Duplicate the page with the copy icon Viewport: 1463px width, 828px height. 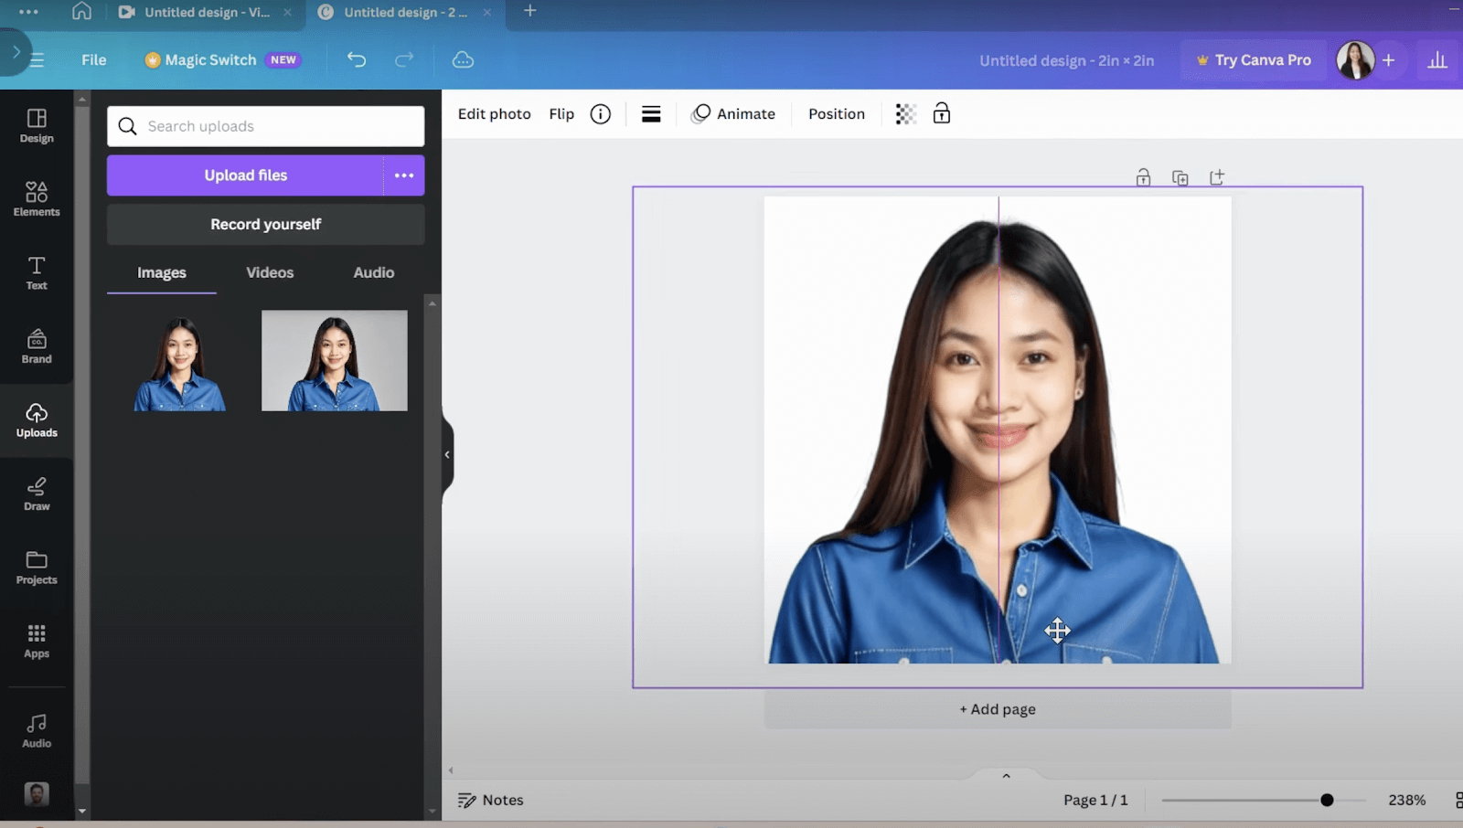1180,177
